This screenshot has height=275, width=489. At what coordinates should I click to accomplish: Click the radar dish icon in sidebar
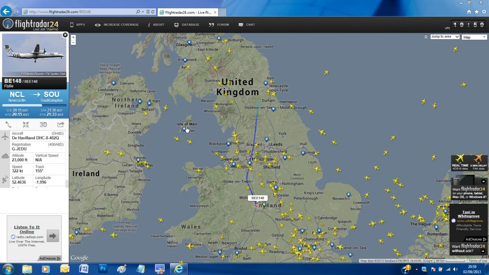click(5, 180)
